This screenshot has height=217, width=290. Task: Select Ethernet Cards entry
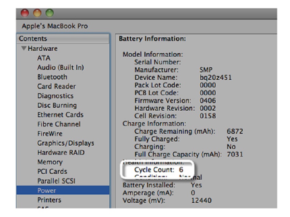click(x=60, y=115)
